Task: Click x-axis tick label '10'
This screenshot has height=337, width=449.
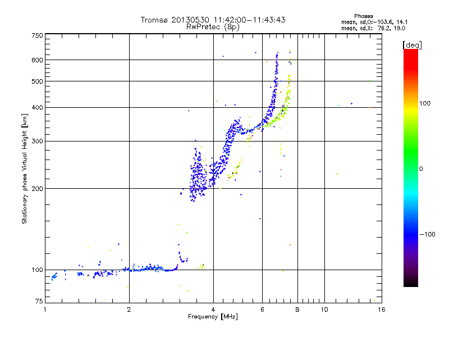Action: [324, 309]
